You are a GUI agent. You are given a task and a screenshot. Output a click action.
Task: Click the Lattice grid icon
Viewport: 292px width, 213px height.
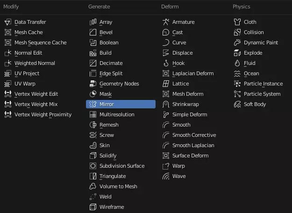pos(166,84)
